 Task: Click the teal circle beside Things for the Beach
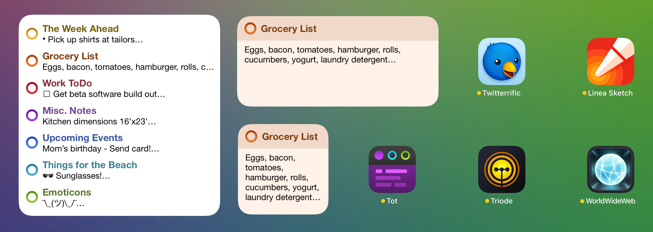click(32, 170)
